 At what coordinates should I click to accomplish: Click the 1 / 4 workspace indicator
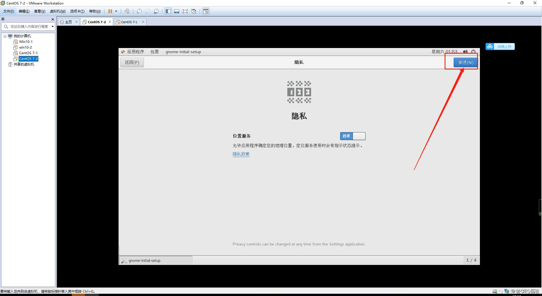471,260
